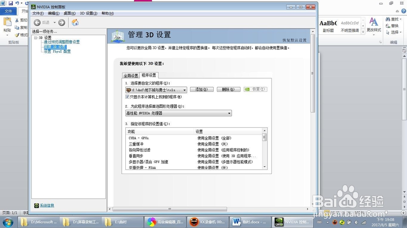Click the Word 粘贴 paste icon
Image resolution: width=407 pixels, height=228 pixels.
7,22
